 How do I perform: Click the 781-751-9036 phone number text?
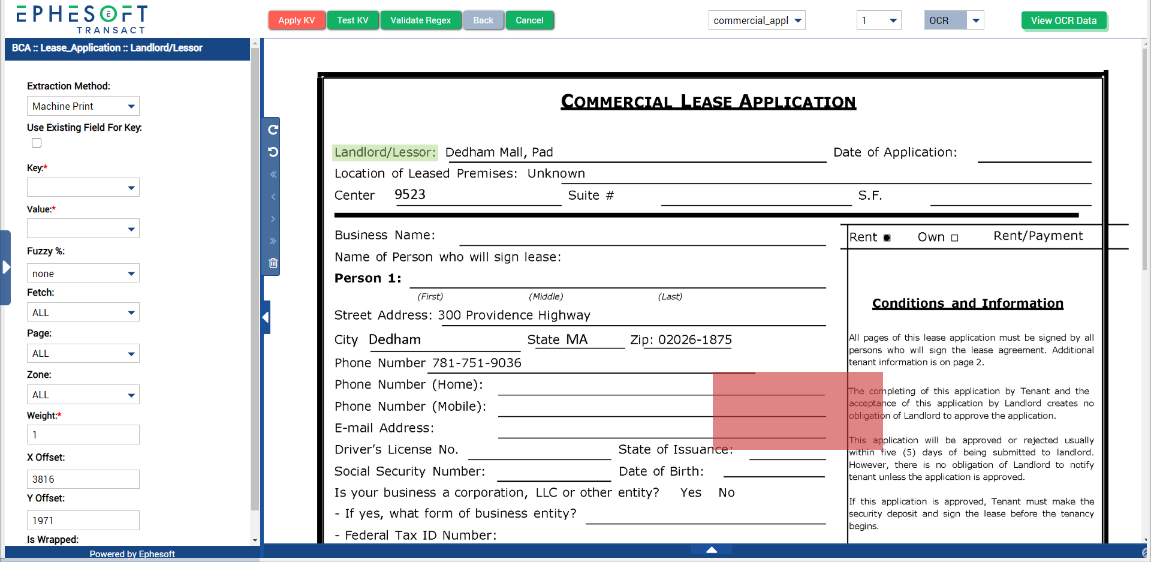[x=477, y=363]
